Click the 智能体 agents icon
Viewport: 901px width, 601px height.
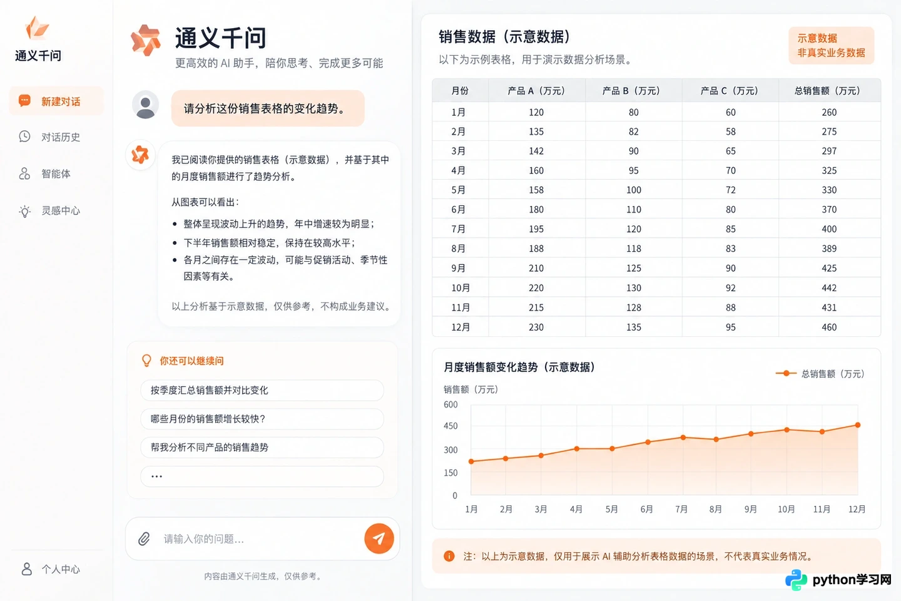(24, 173)
